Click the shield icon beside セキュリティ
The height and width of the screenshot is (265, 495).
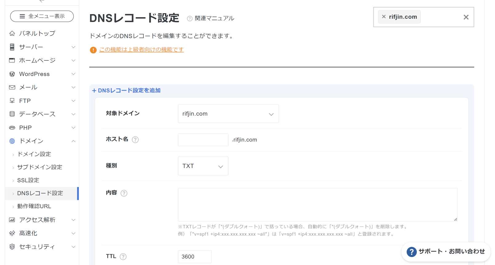pyautogui.click(x=12, y=247)
